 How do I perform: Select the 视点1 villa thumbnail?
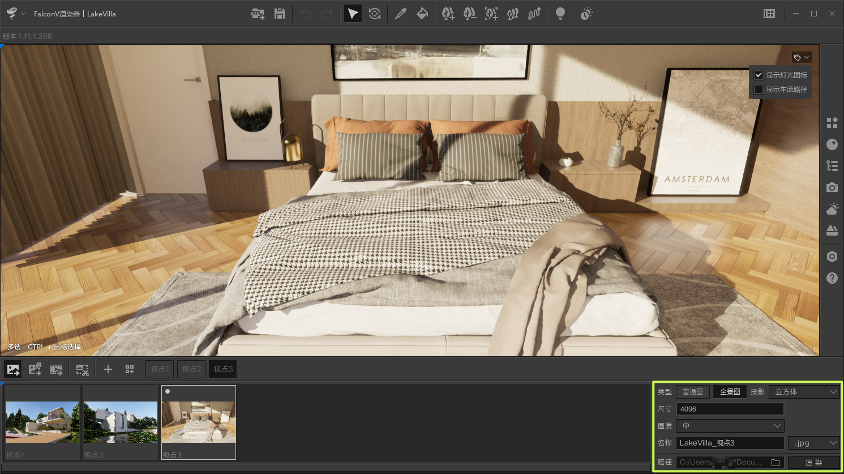[x=42, y=422]
